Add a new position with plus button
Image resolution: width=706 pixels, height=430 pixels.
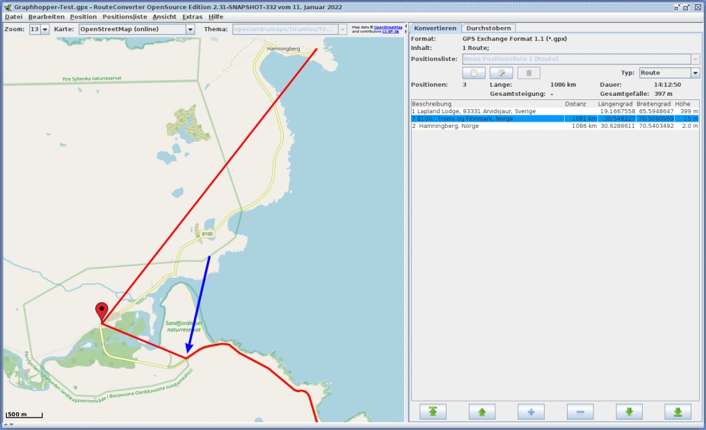[x=531, y=411]
